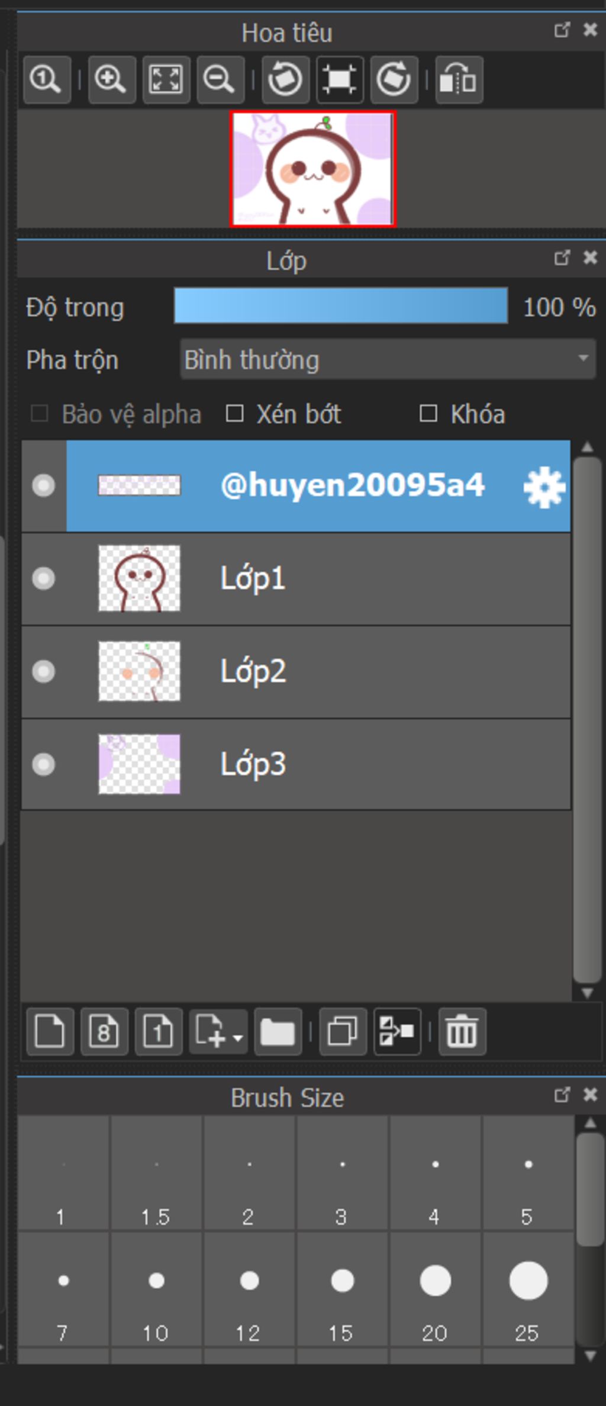Enable the Khóa checkbox
This screenshot has height=1406, width=606.
tap(428, 414)
